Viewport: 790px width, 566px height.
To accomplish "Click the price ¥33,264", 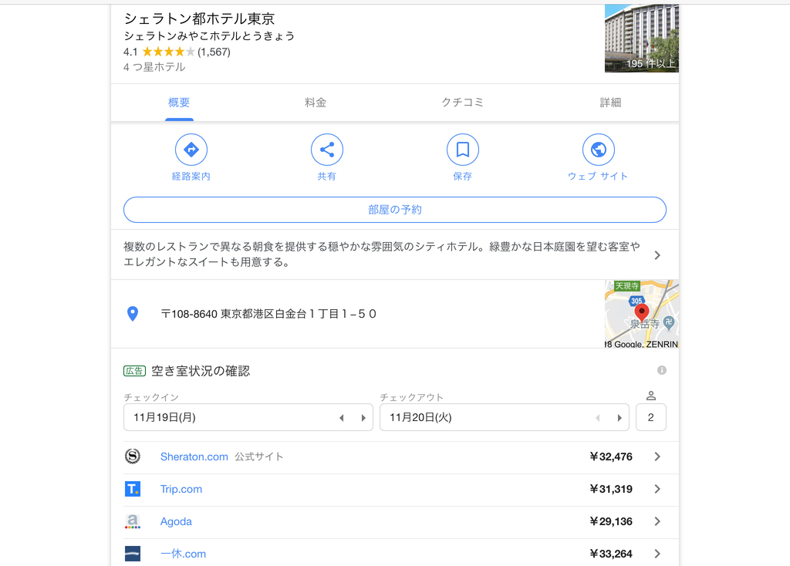I will pyautogui.click(x=611, y=554).
